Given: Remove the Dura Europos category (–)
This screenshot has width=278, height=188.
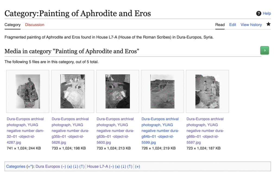Looking at the screenshot, I should click(64, 167).
